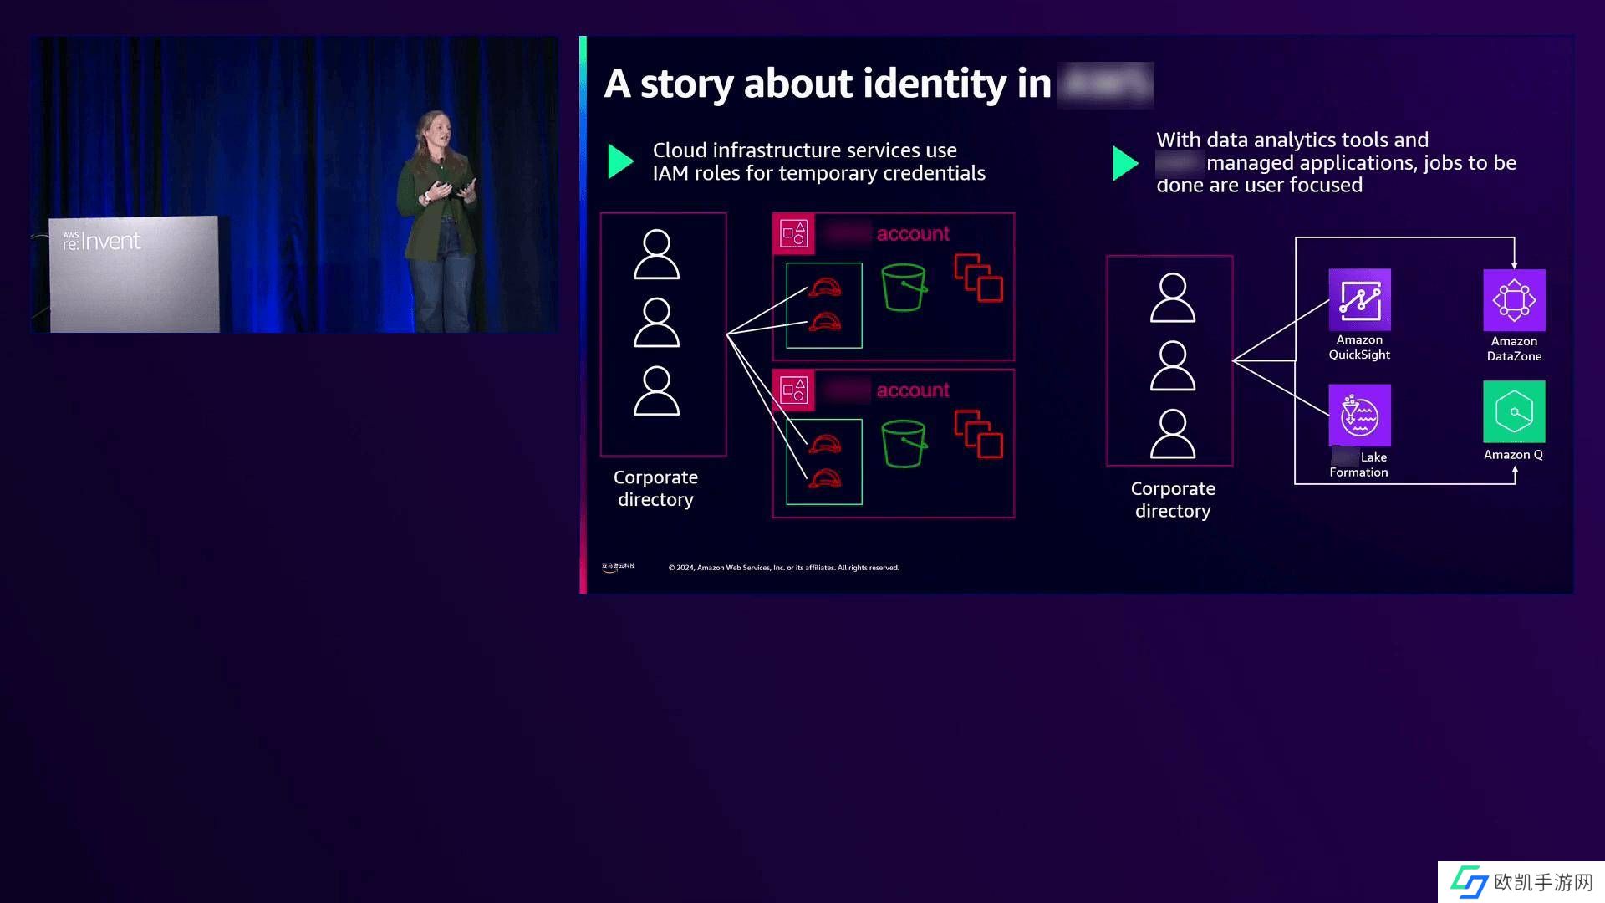Click the second IAM role hard-hat icon in the lower account
Screen dimensions: 1605x903
[x=825, y=478]
